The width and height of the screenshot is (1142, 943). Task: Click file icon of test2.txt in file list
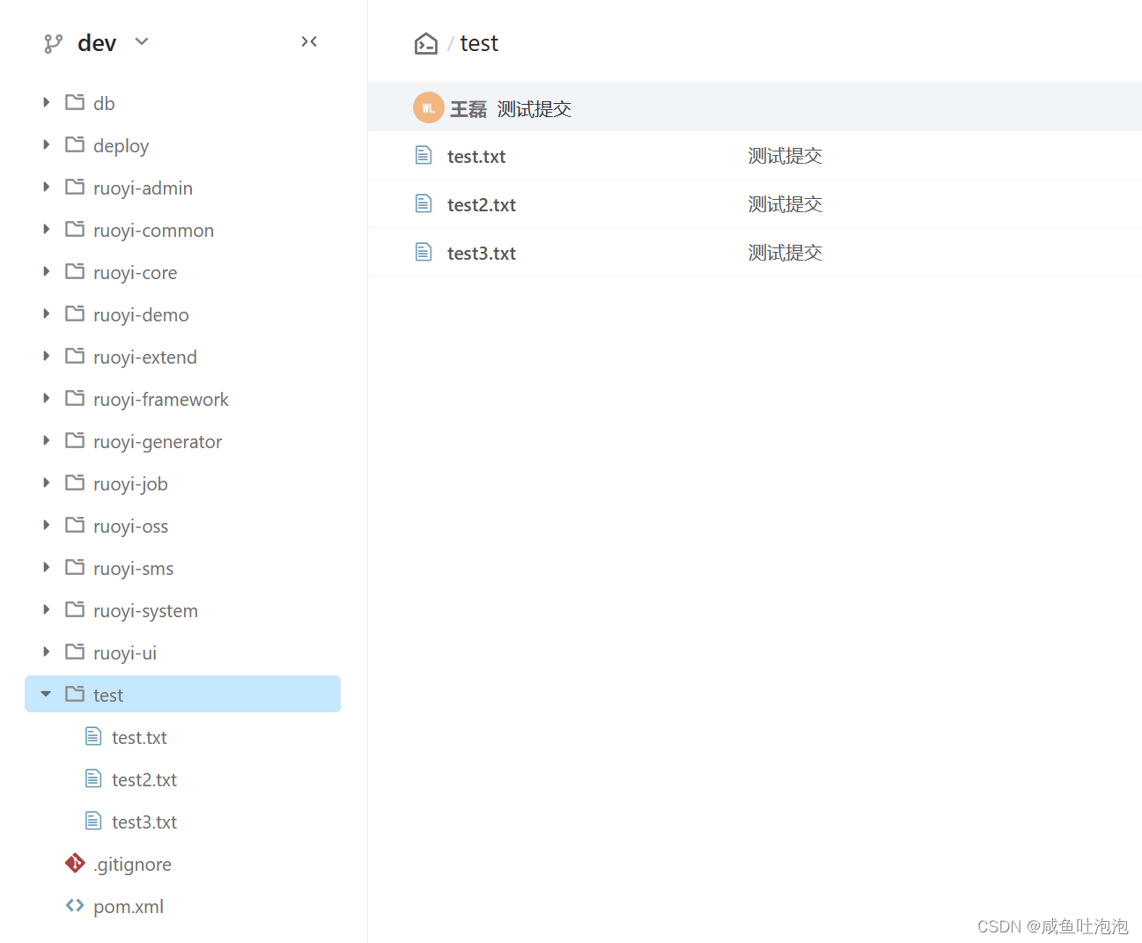tap(424, 204)
